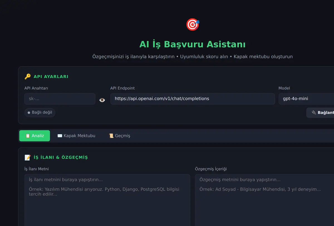The image size is (334, 226).
Task: Click the AI İş Başvuru Asistanı heading
Action: [x=193, y=44]
